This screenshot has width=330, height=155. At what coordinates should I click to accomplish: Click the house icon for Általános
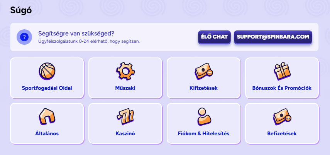tap(47, 116)
